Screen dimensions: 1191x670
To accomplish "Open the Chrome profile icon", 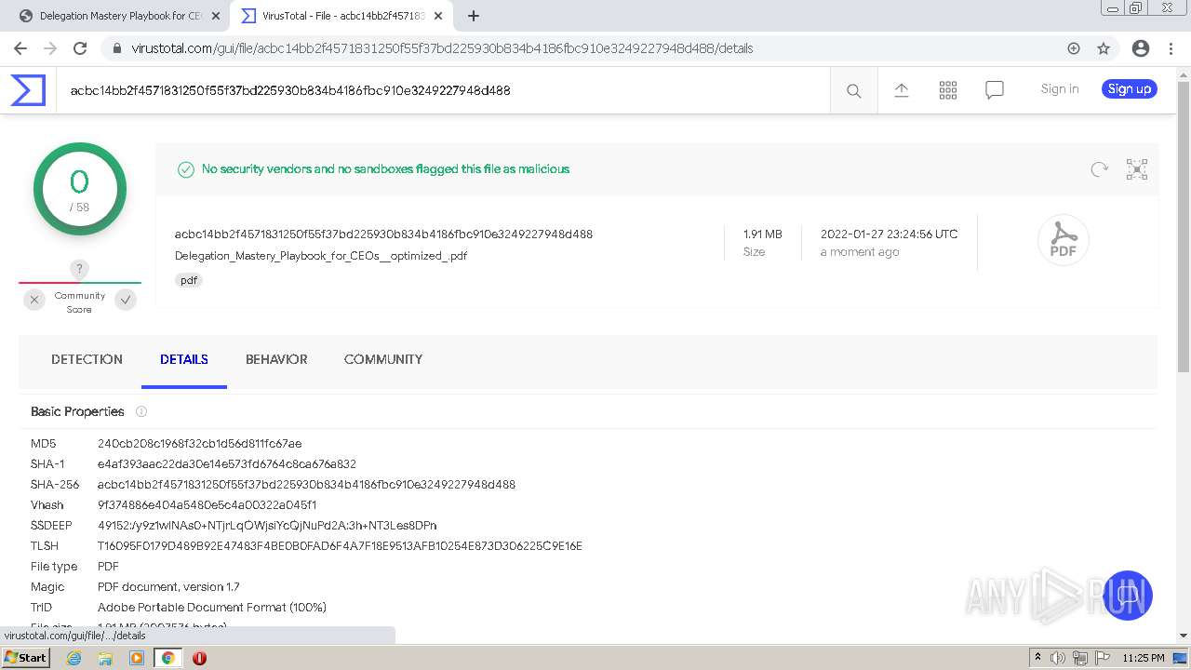I will pyautogui.click(x=1140, y=48).
